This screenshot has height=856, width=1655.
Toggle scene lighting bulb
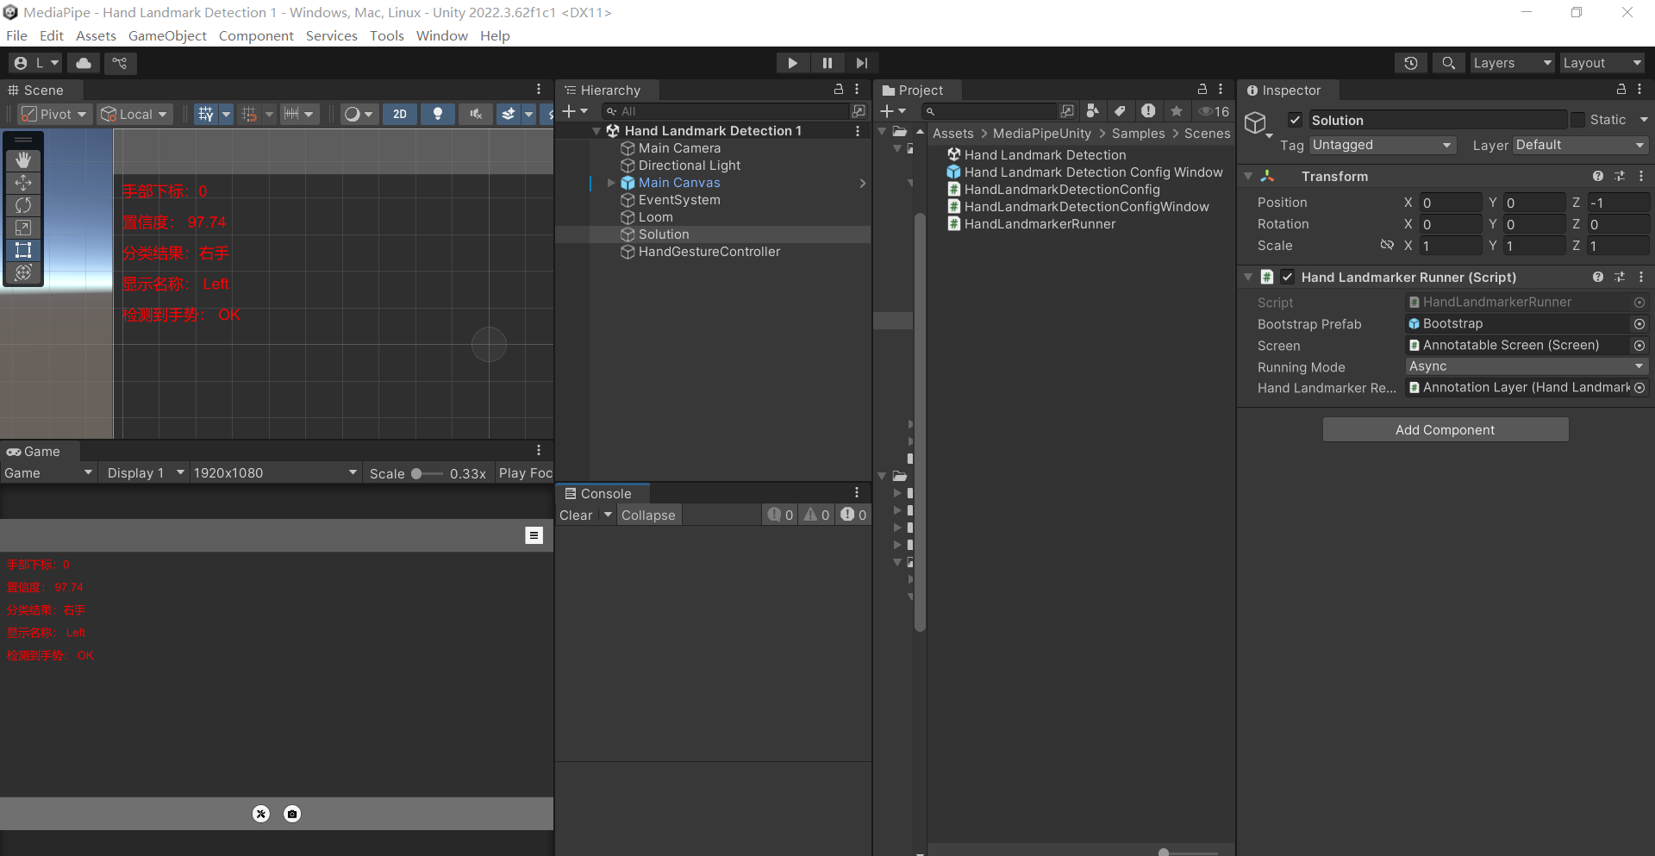pos(438,114)
